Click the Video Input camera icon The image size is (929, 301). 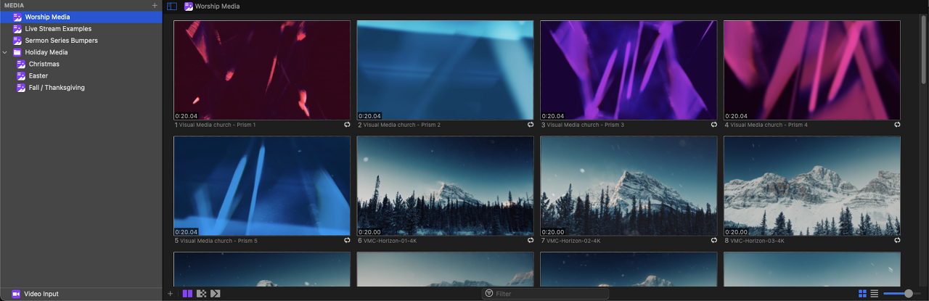tap(16, 294)
